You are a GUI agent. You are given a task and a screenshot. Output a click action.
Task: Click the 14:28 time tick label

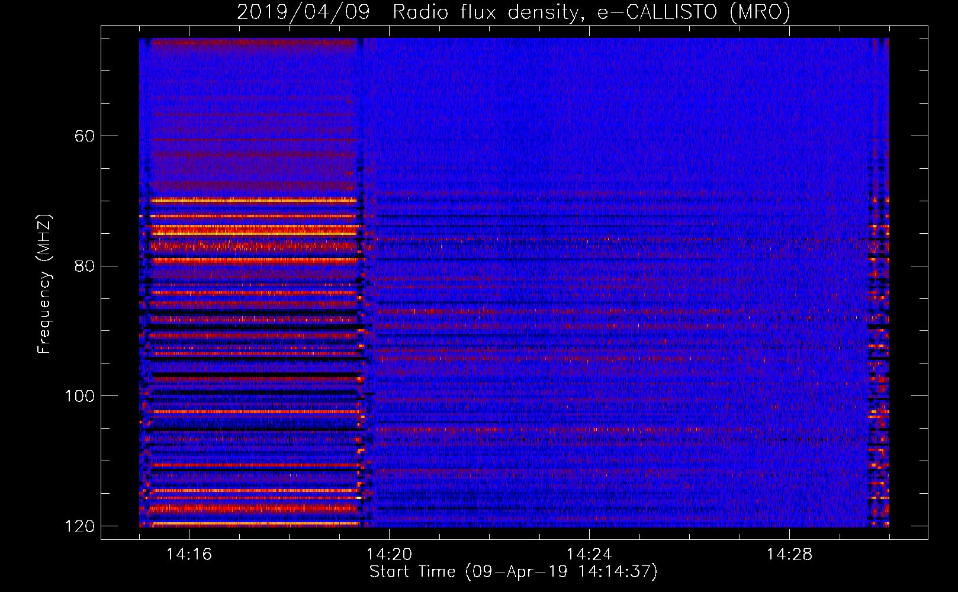[x=789, y=554]
